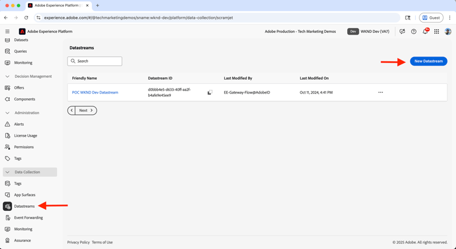Open Tags under Administration
This screenshot has height=249, width=456.
tap(18, 159)
